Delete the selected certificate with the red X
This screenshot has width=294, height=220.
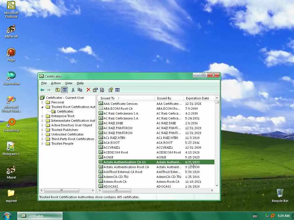point(88,90)
